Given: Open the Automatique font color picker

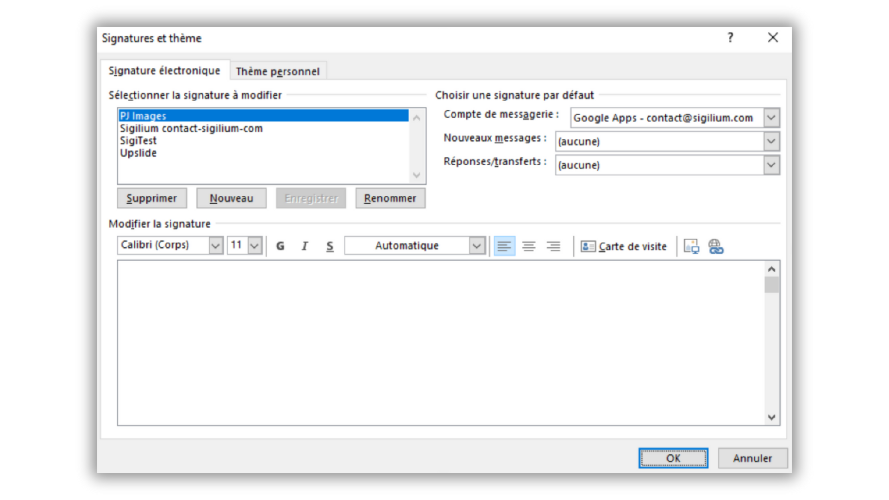Looking at the screenshot, I should pyautogui.click(x=476, y=245).
